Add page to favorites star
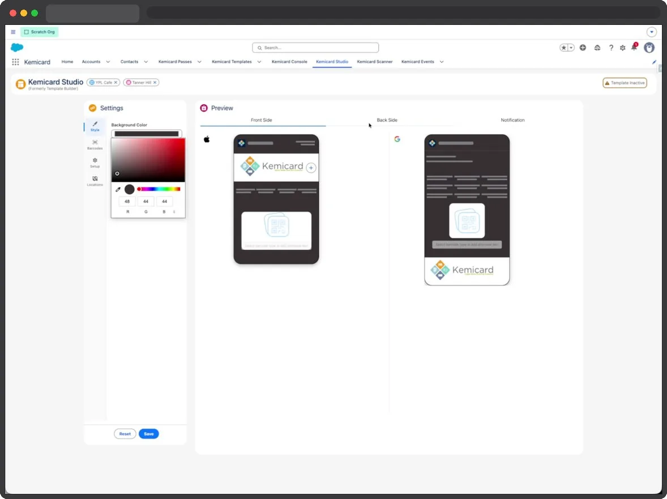The image size is (667, 499). point(563,48)
